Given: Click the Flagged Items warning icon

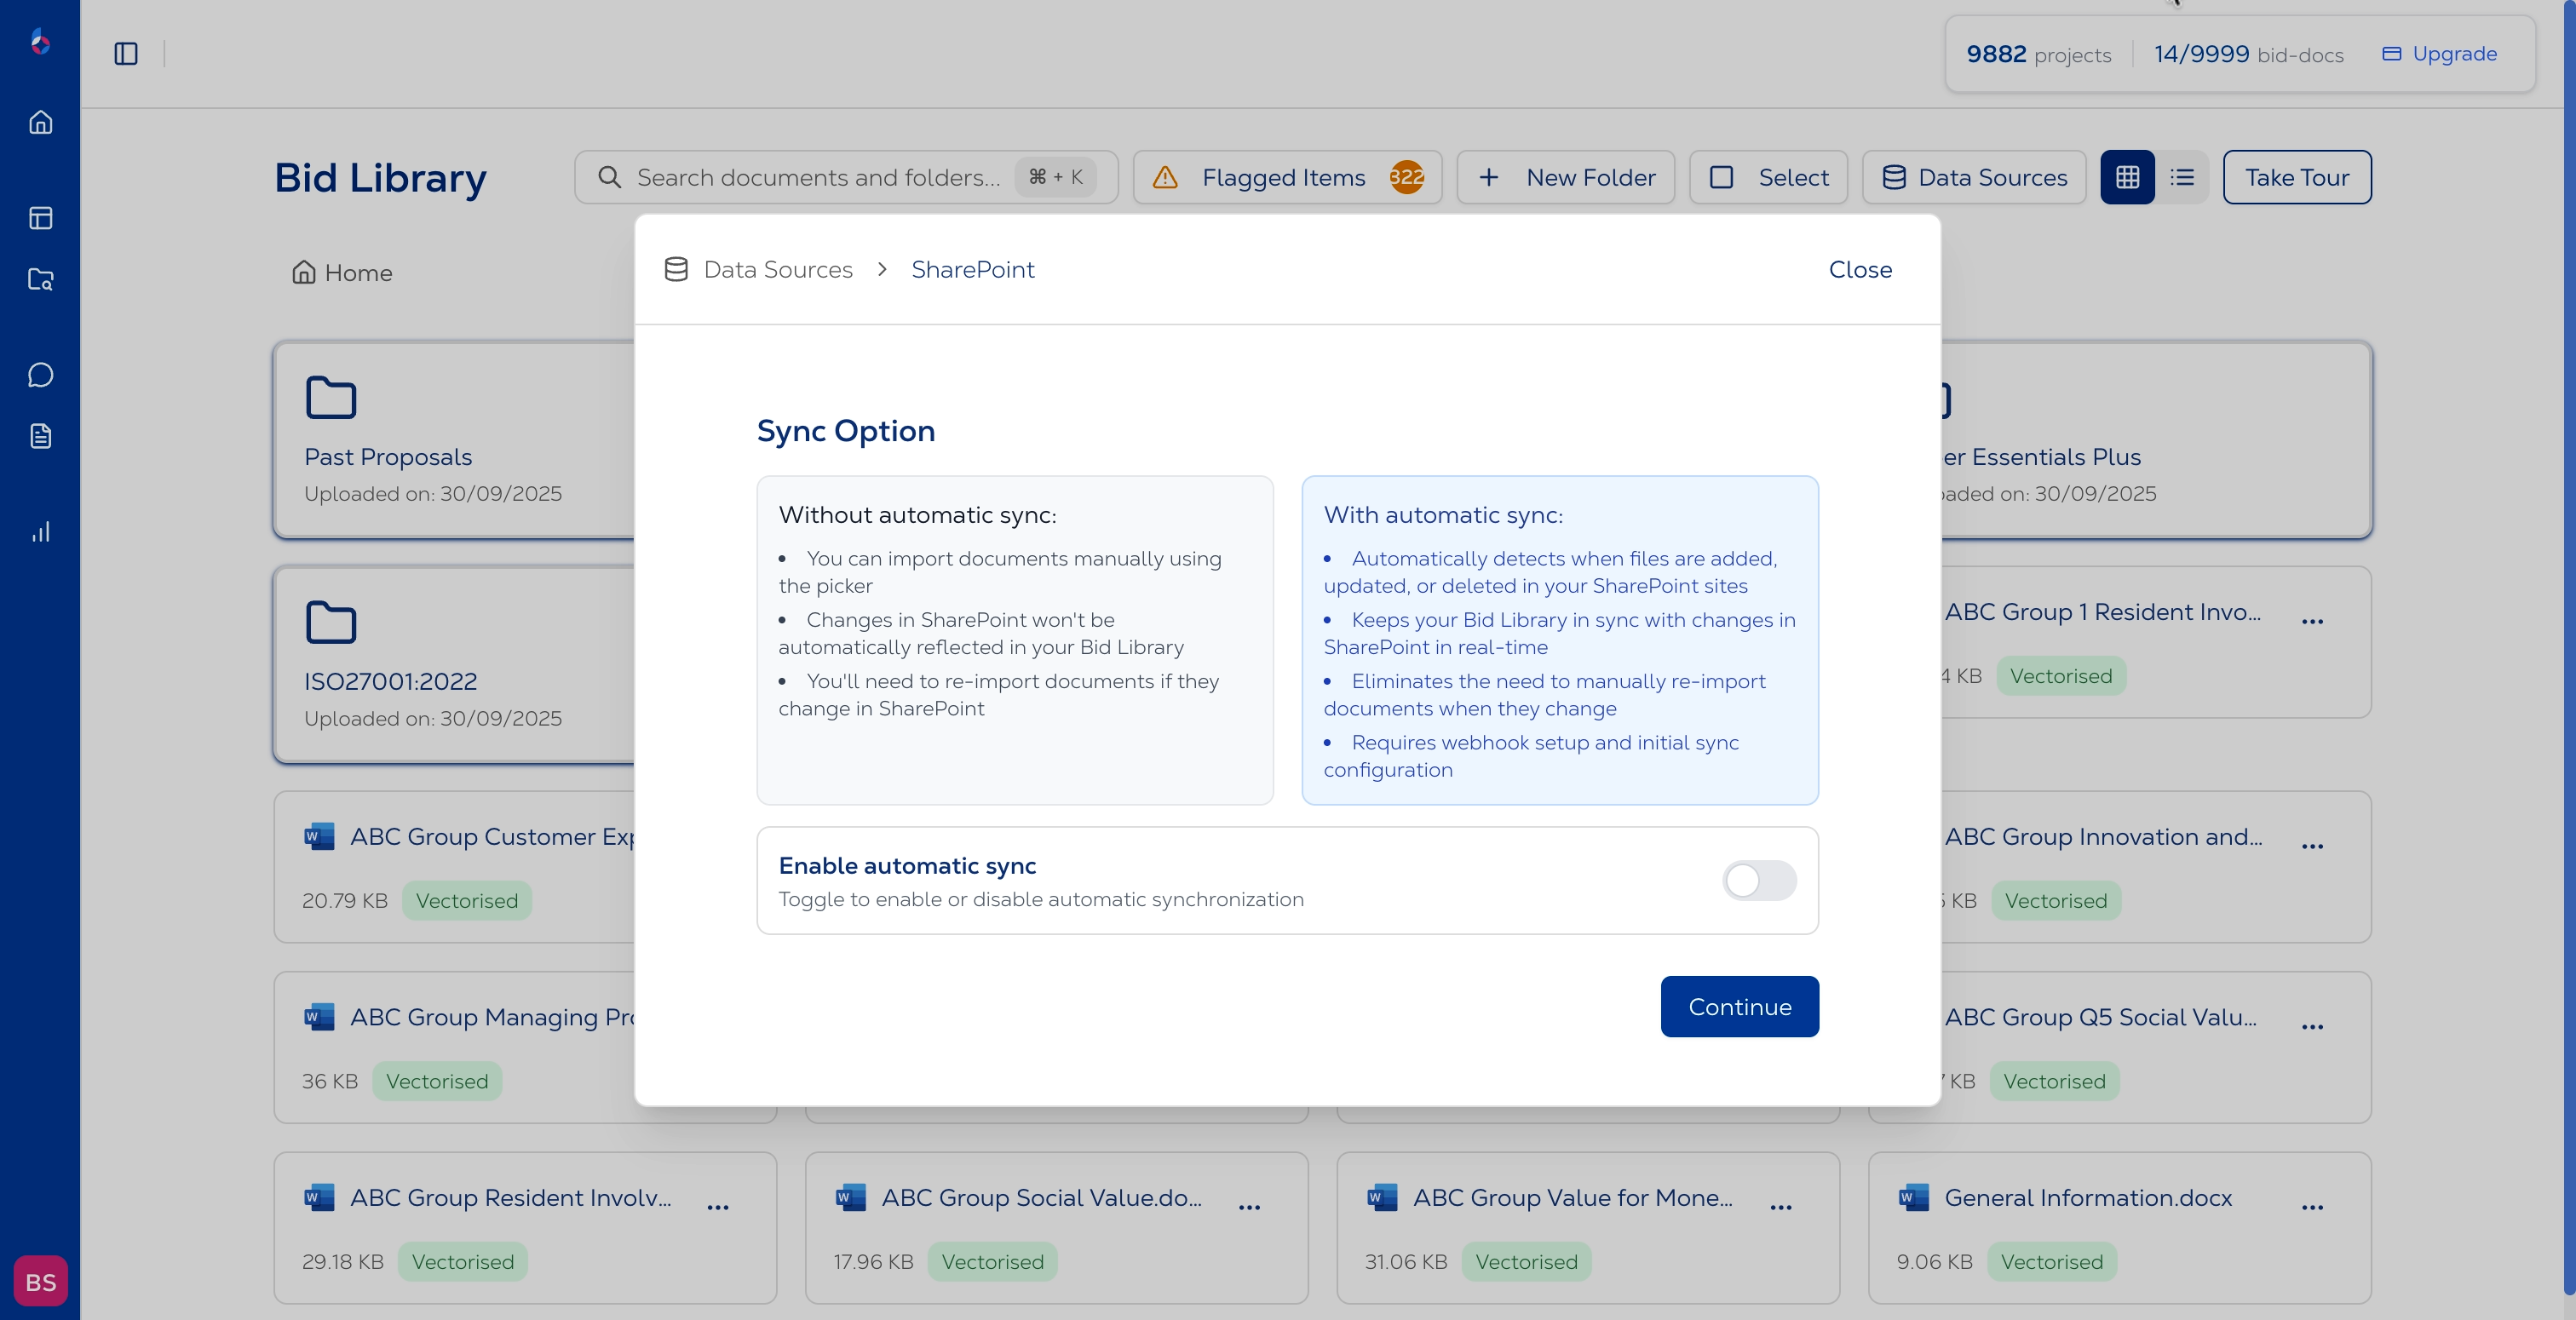Looking at the screenshot, I should (1166, 176).
